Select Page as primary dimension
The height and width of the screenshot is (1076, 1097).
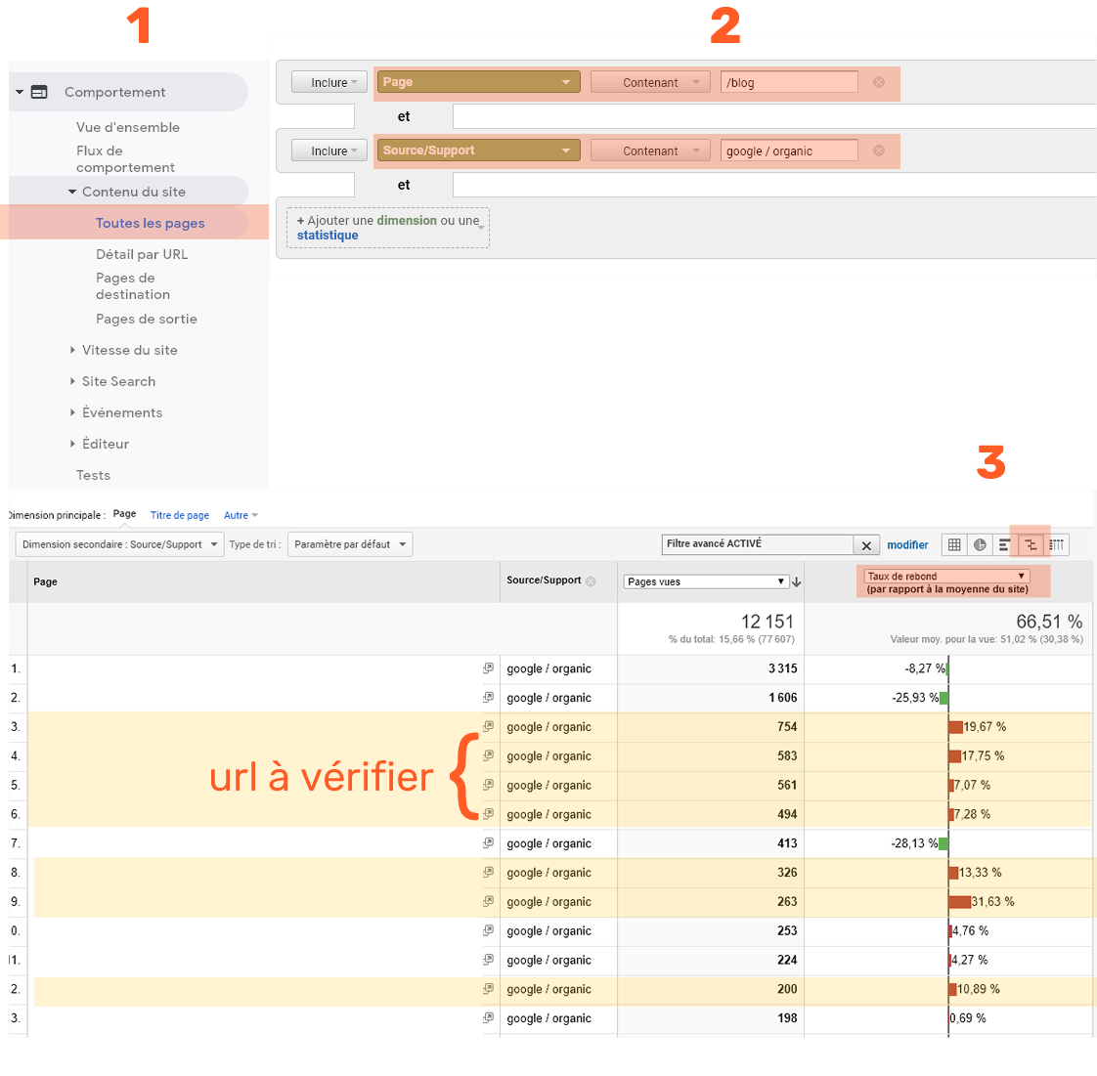pyautogui.click(x=124, y=514)
